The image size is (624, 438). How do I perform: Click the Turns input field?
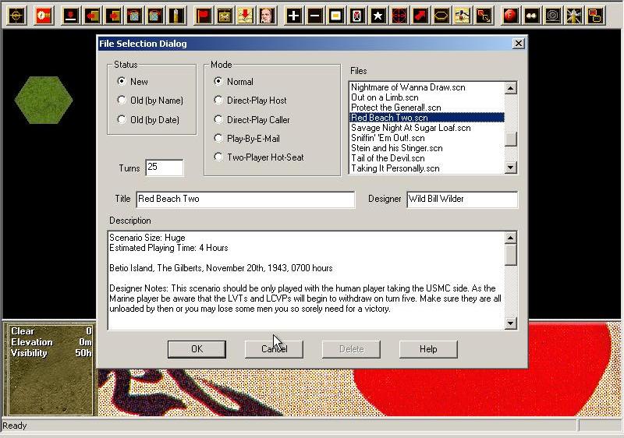point(164,168)
